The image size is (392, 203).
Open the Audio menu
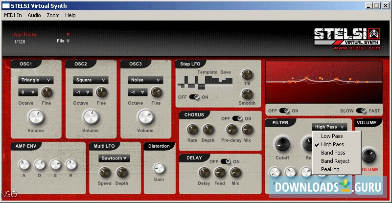tap(34, 15)
